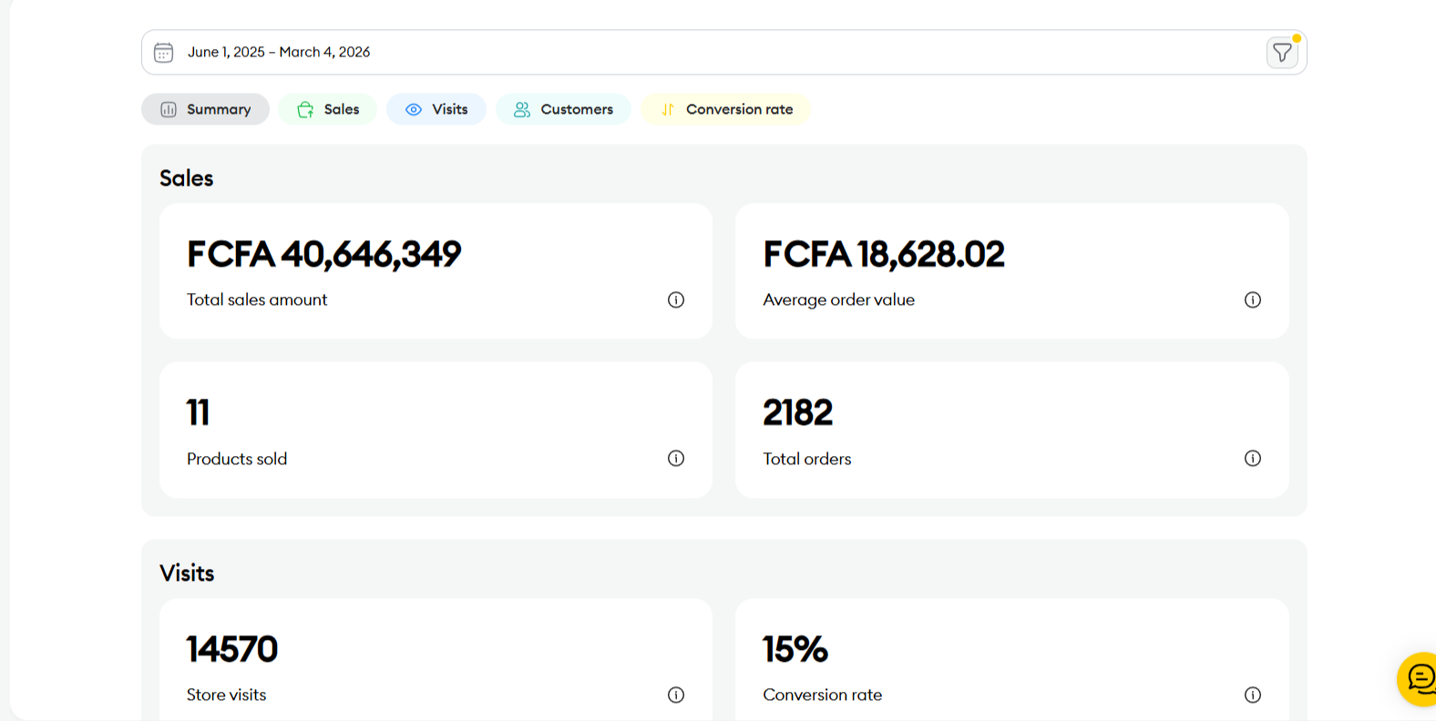This screenshot has height=721, width=1436.
Task: Show info for Average order value
Action: [x=1253, y=300]
